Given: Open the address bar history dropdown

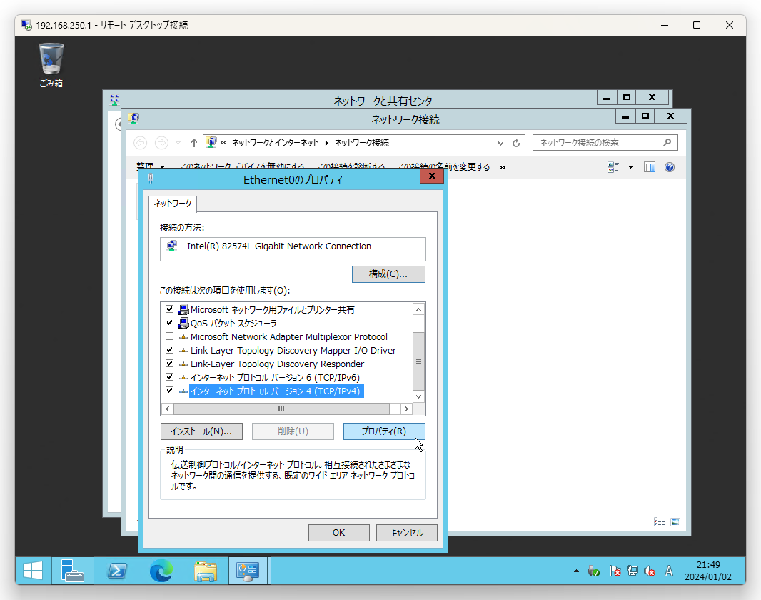Looking at the screenshot, I should coord(500,143).
